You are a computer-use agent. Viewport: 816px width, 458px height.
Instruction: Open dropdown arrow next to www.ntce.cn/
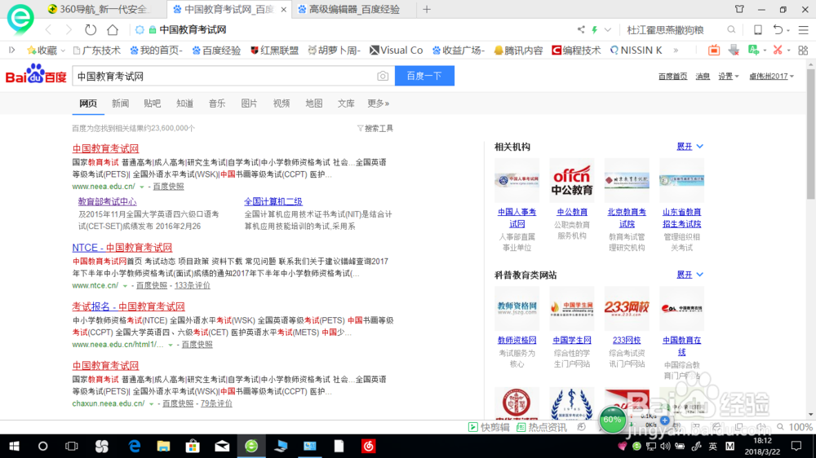point(125,285)
